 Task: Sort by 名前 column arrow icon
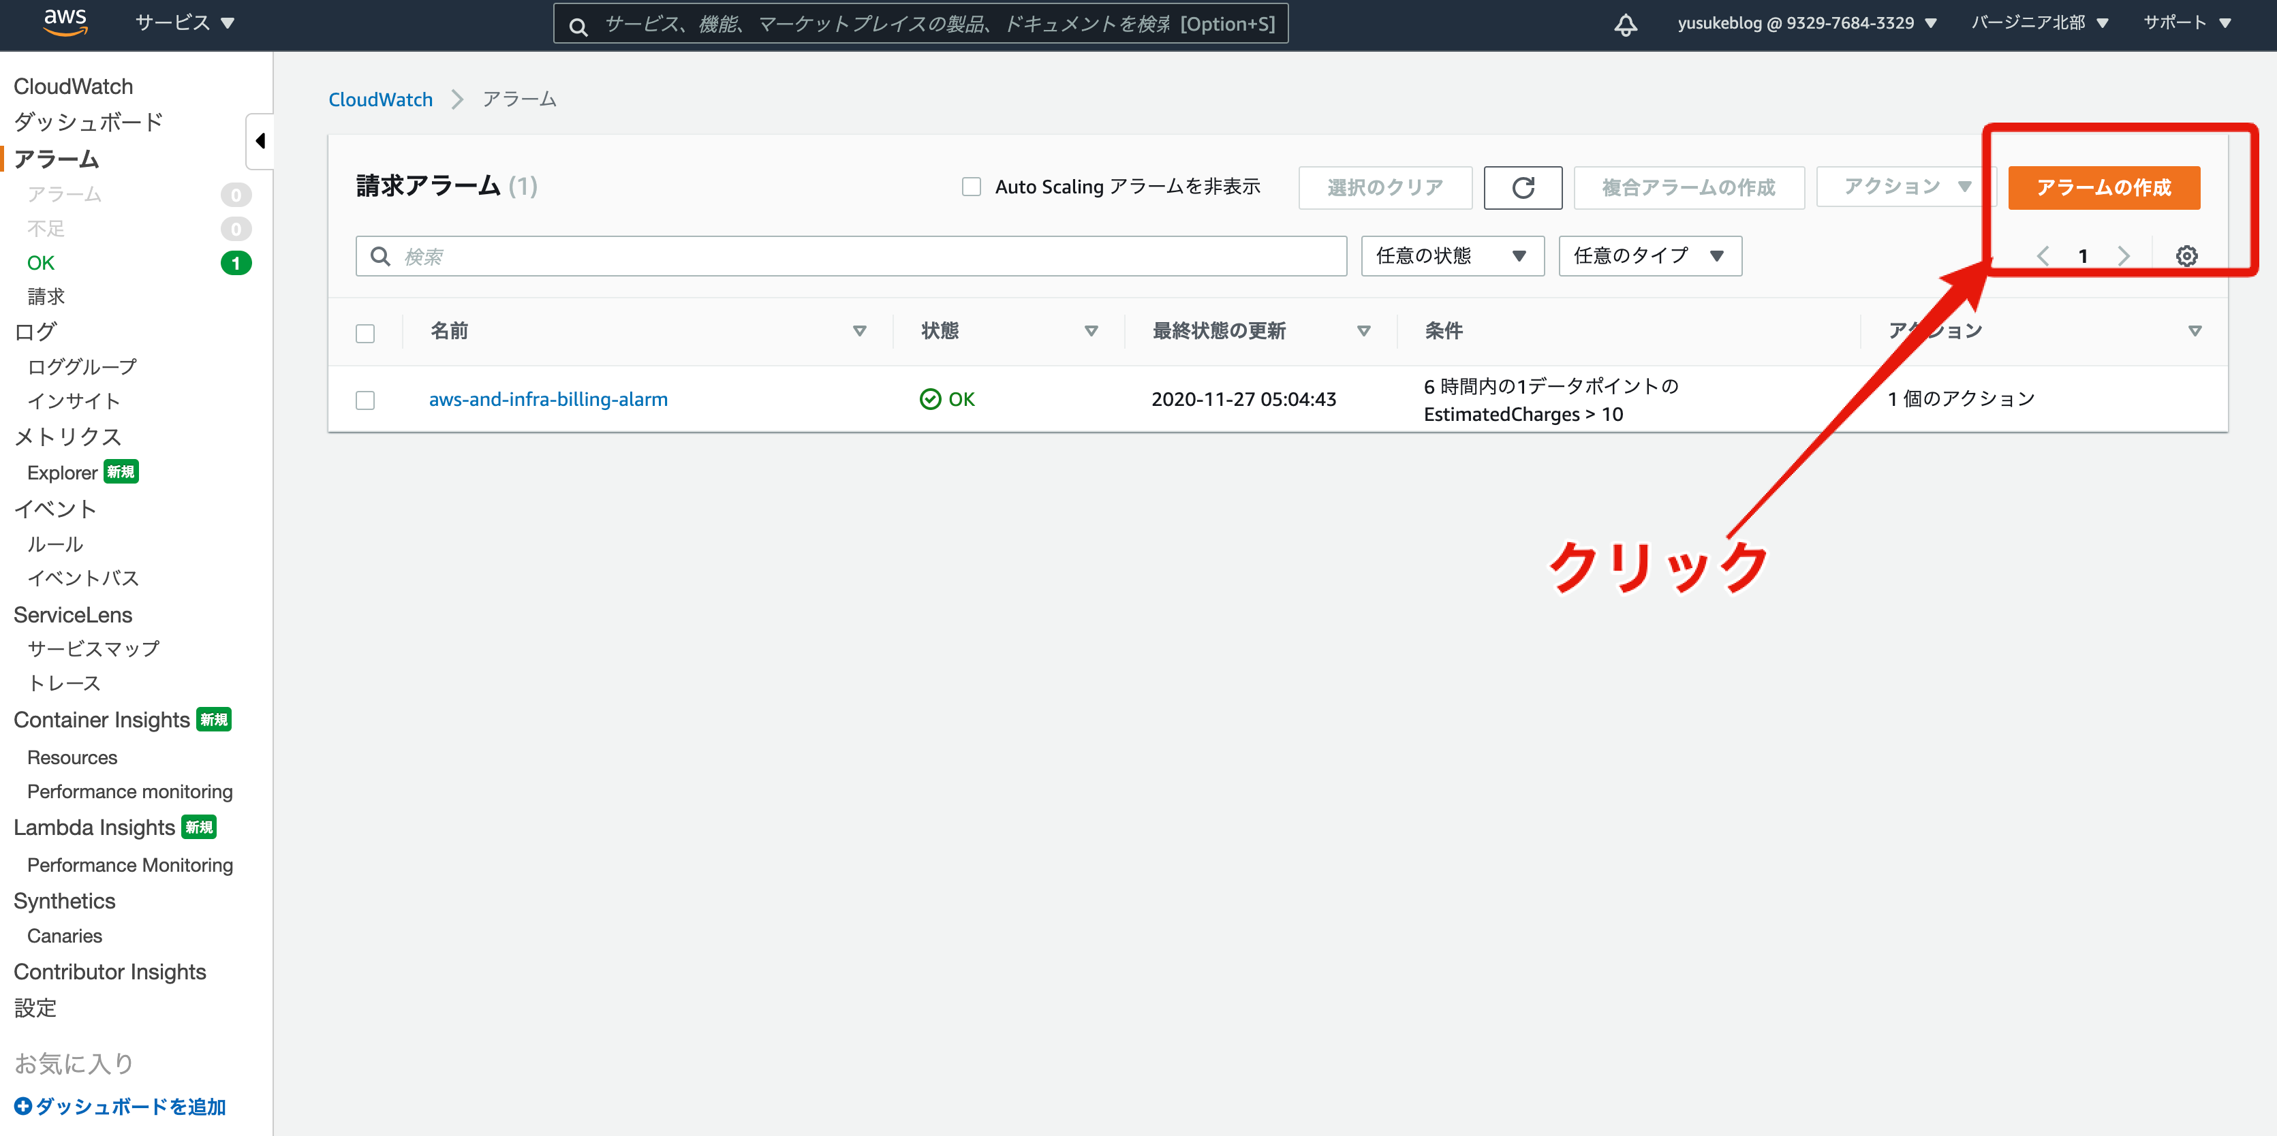pyautogui.click(x=859, y=331)
